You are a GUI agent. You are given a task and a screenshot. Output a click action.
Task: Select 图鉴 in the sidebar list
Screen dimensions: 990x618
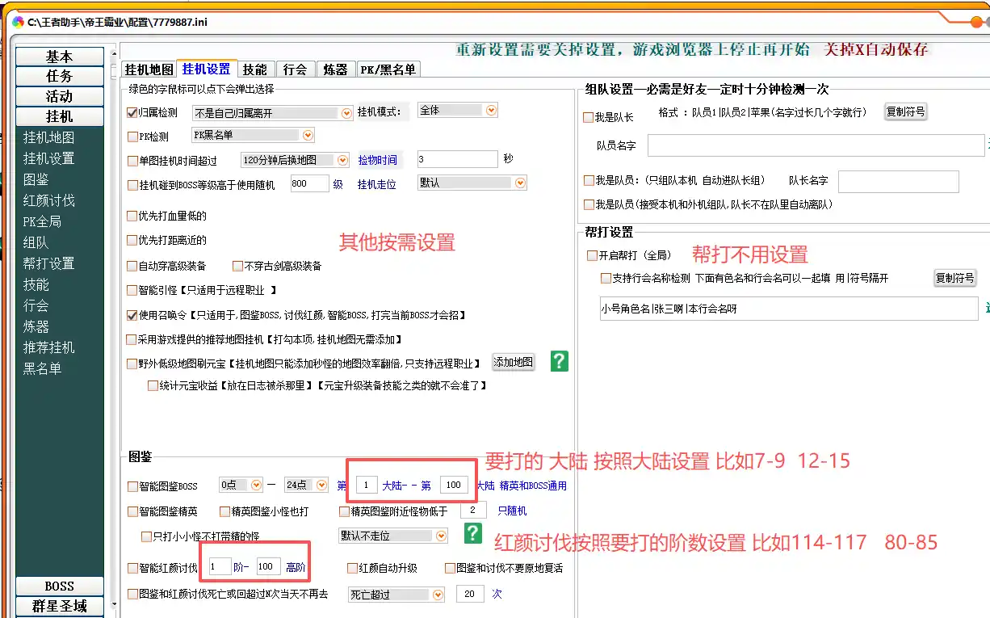tap(36, 179)
